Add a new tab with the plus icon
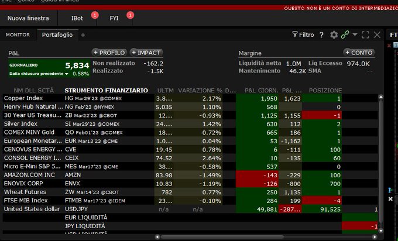 pos(83,35)
